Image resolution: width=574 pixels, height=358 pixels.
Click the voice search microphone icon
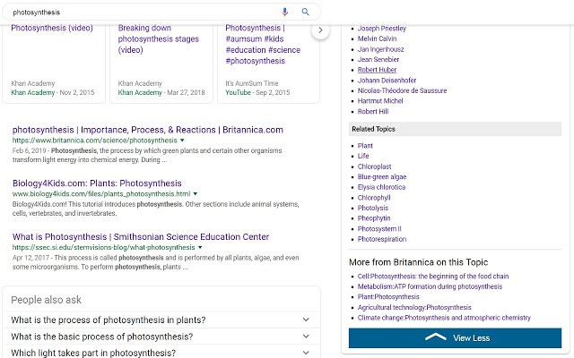click(285, 12)
